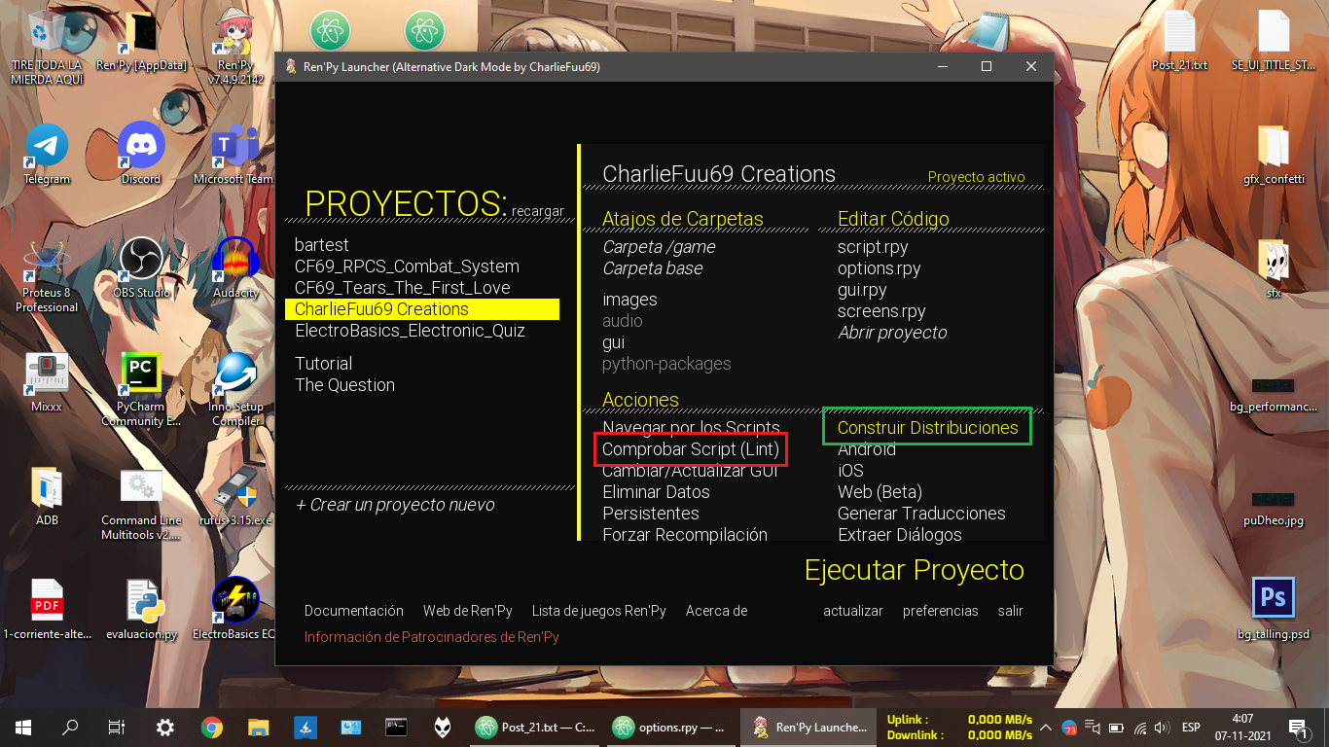Image resolution: width=1329 pixels, height=747 pixels.
Task: Click the Google Chrome taskbar icon
Action: pyautogui.click(x=211, y=727)
